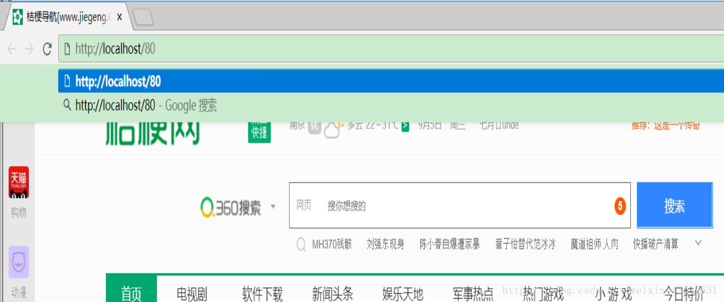Open the 章子怡替代范冰冰 link
The height and width of the screenshot is (302, 724).
(526, 244)
